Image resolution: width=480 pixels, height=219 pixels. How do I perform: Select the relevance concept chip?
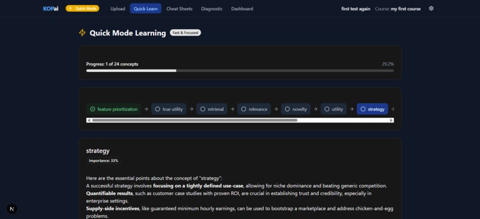pyautogui.click(x=254, y=109)
